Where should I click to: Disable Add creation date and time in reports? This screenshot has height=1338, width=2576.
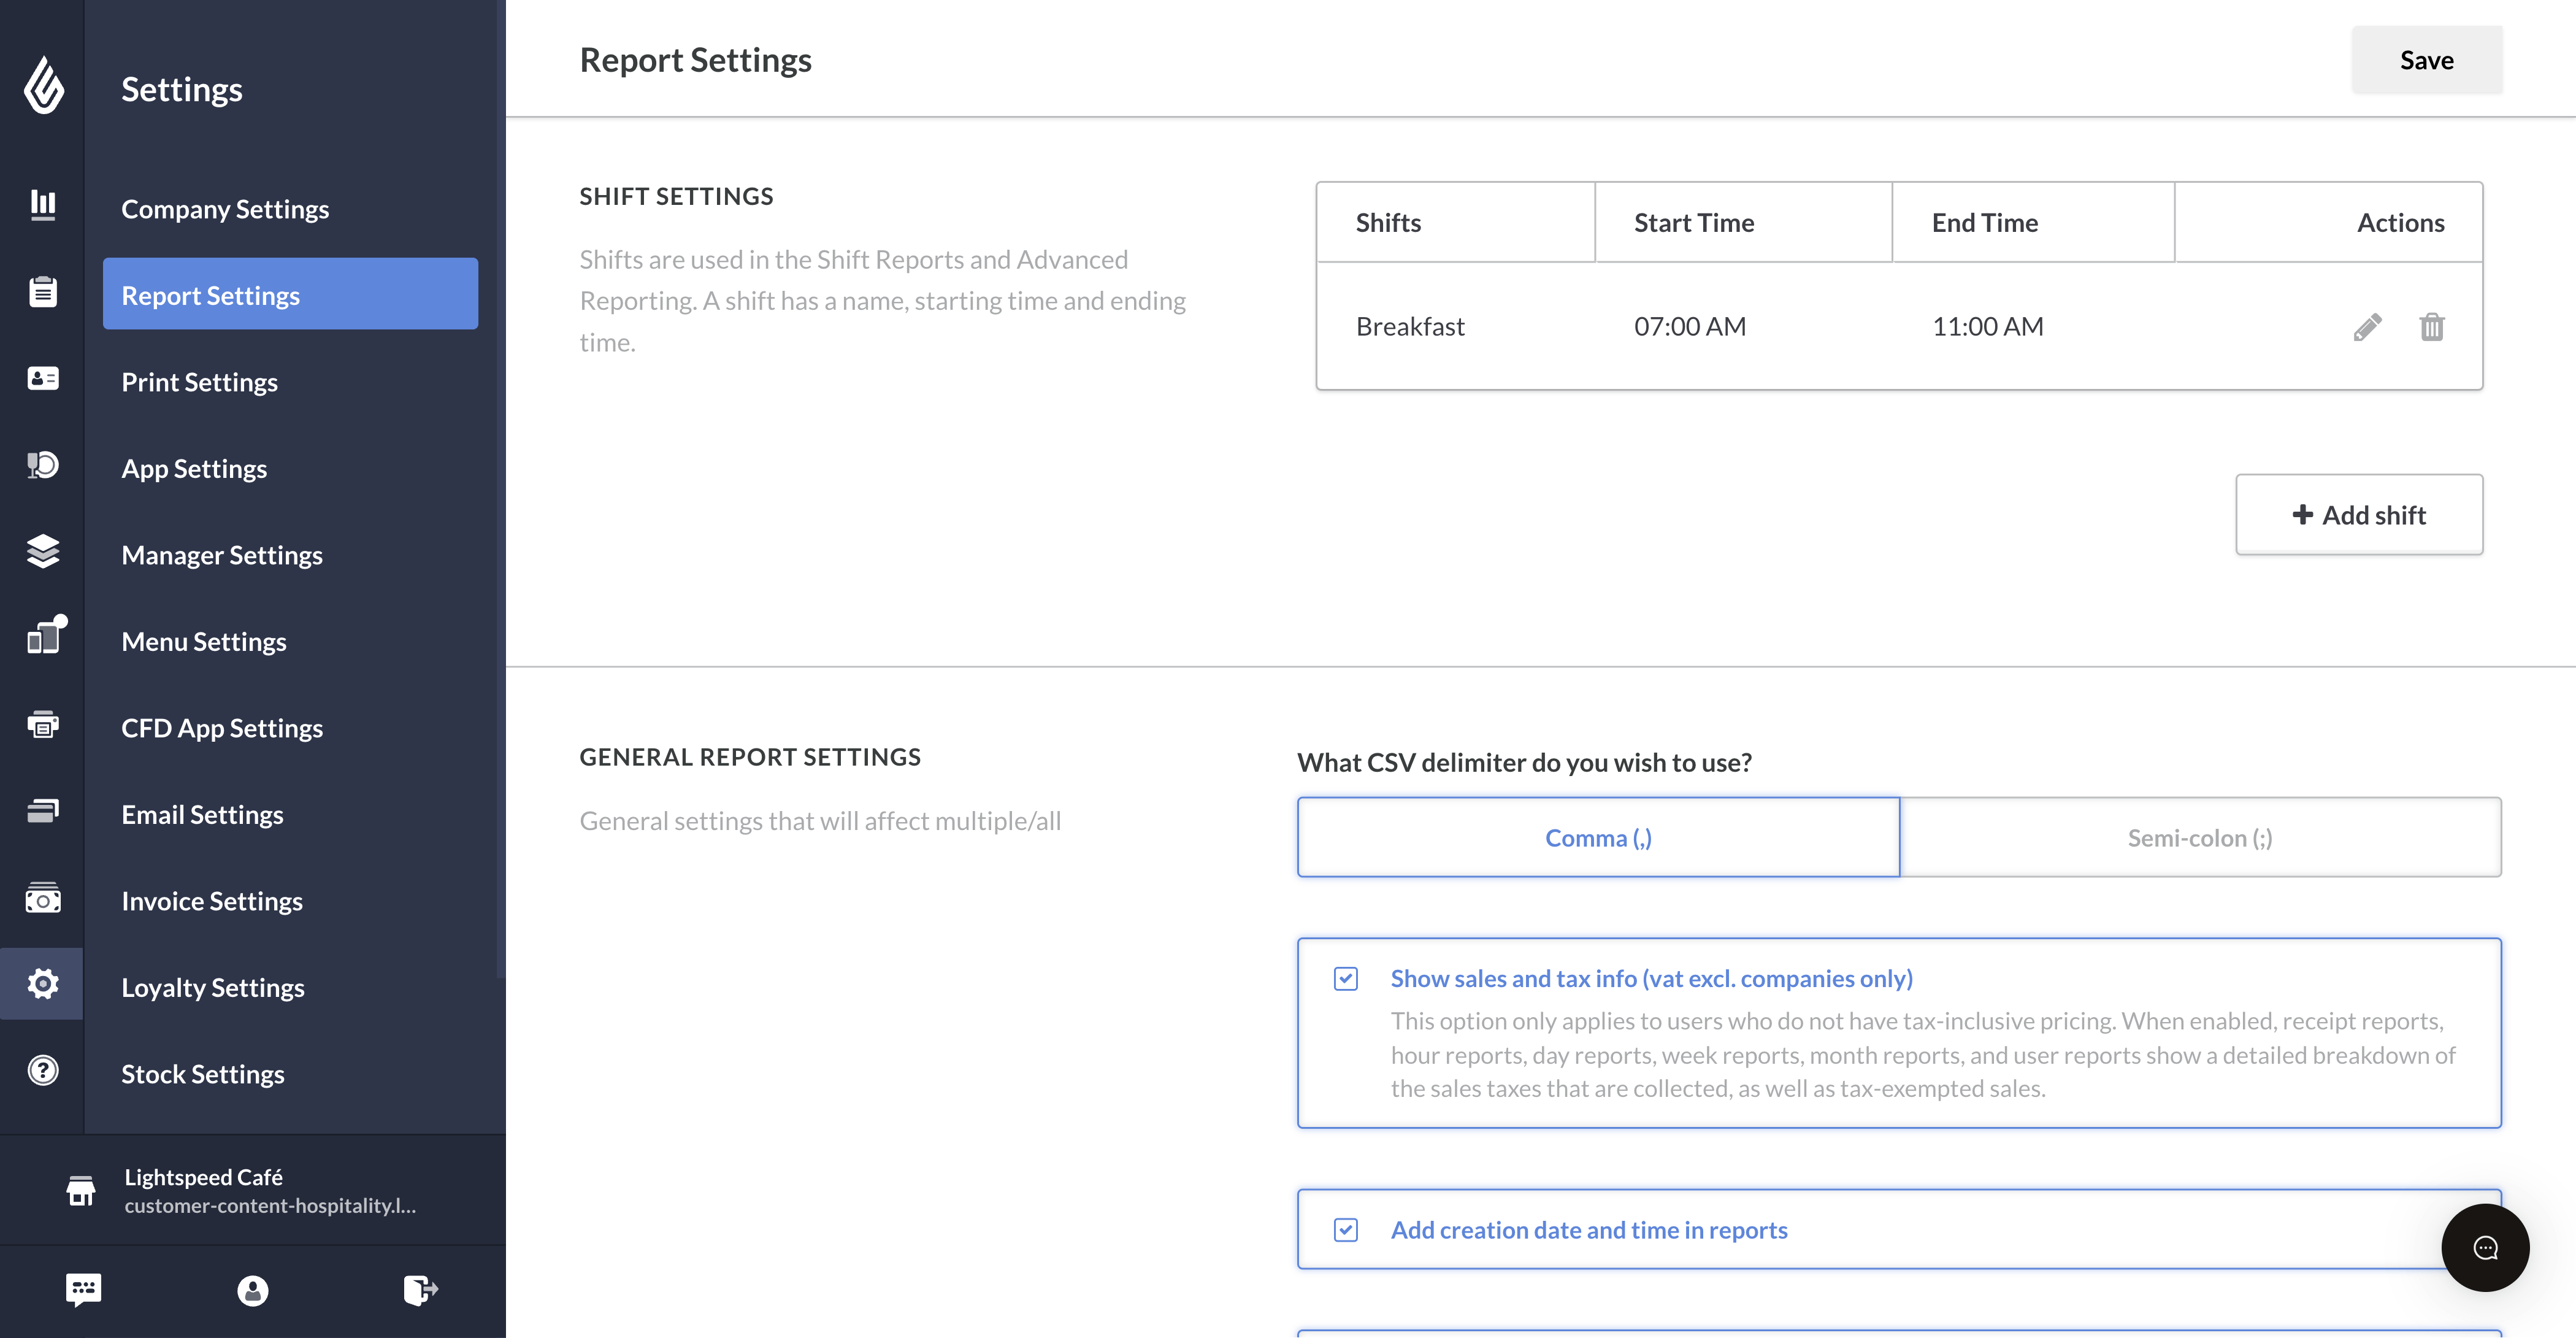[x=1346, y=1230]
